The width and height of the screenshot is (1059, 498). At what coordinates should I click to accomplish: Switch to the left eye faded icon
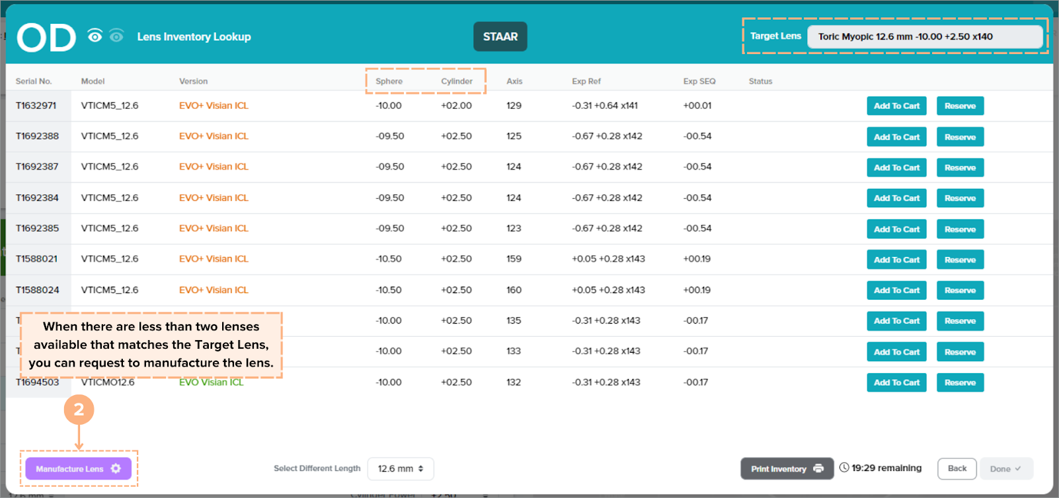(116, 36)
